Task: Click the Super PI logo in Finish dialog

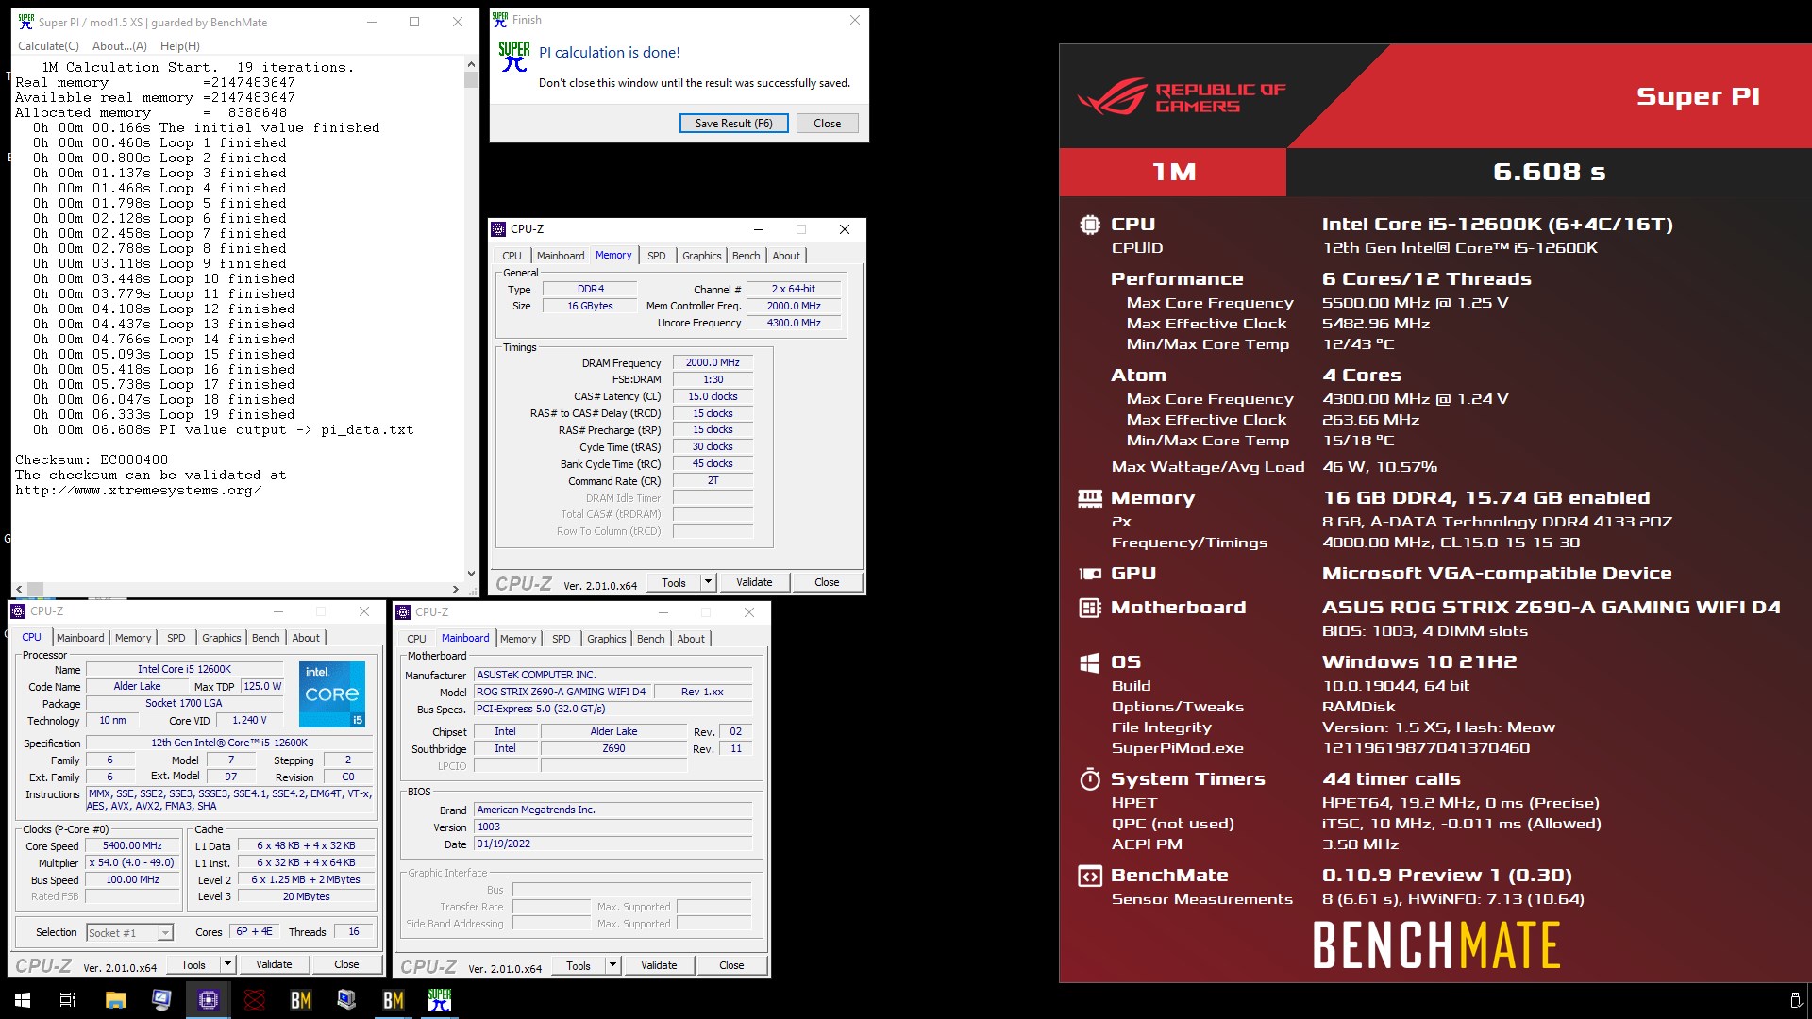Action: click(514, 57)
